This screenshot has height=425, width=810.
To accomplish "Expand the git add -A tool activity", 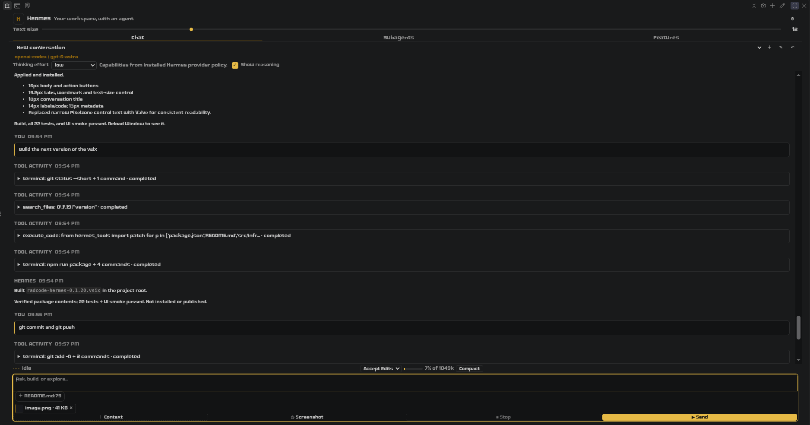I will pos(402,357).
